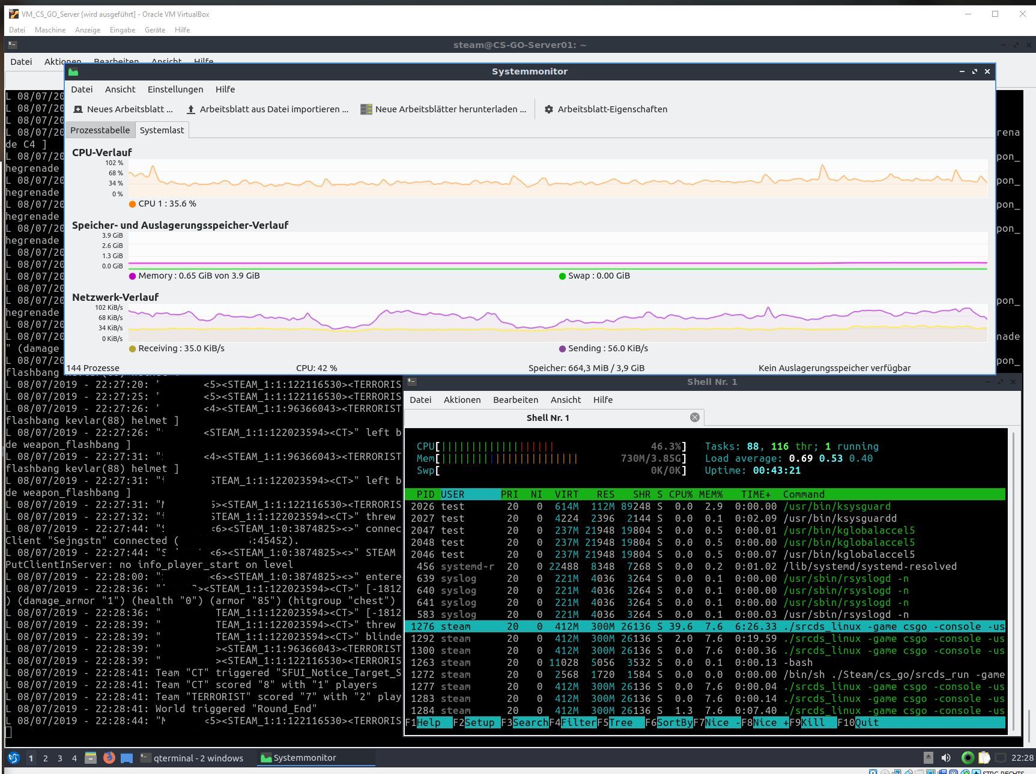Screen dimensions: 1036x774
Task: Switch to the Prozesstabelle tab
Action: (x=100, y=130)
